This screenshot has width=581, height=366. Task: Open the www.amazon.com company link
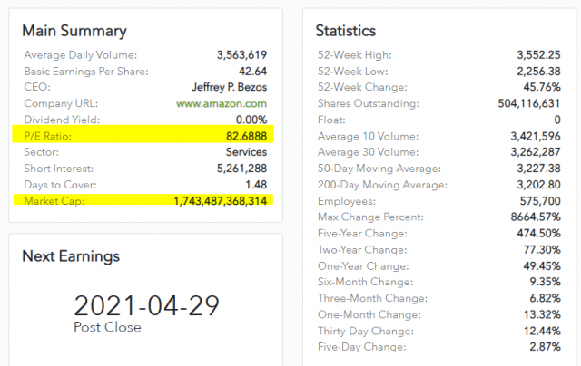(222, 103)
